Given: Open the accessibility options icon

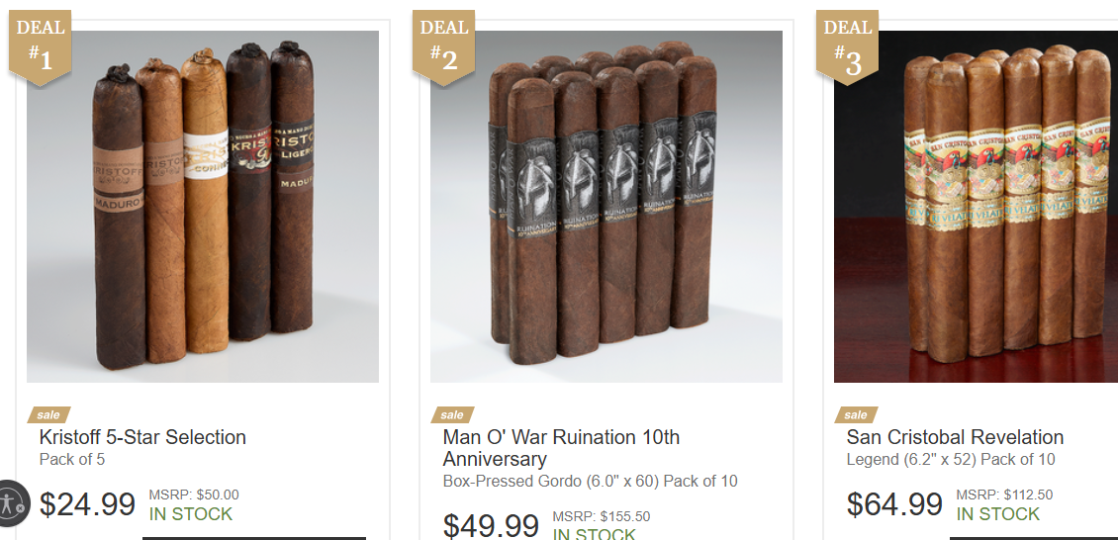Looking at the screenshot, I should point(12,503).
